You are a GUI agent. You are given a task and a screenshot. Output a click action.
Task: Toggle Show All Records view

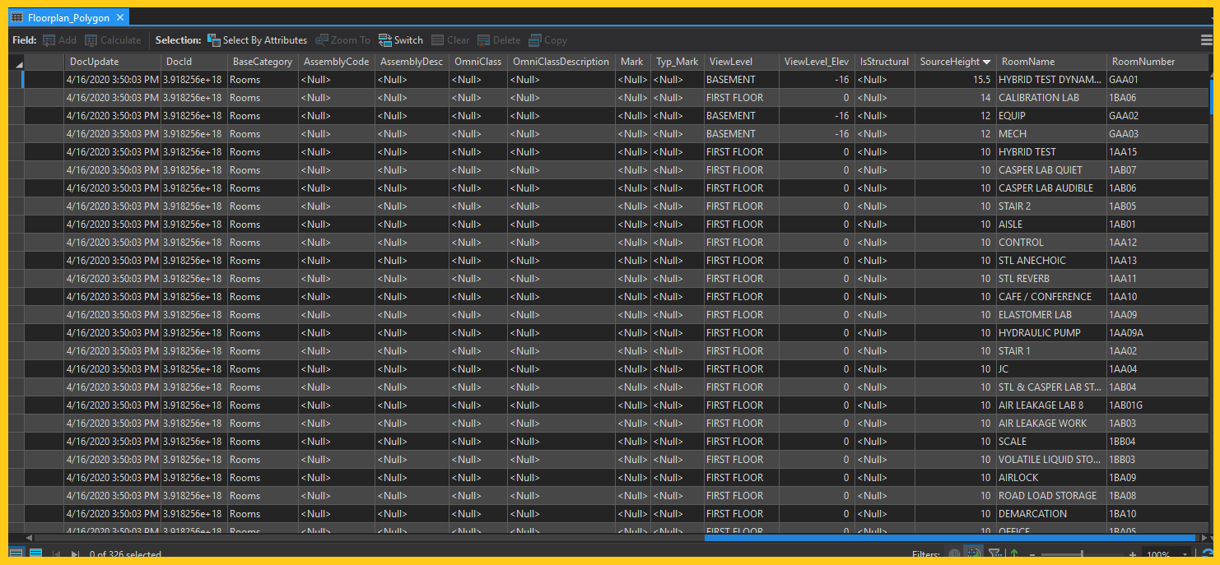coord(16,553)
